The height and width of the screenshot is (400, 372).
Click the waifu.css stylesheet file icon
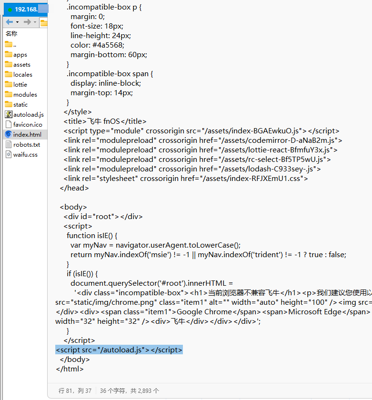point(9,154)
